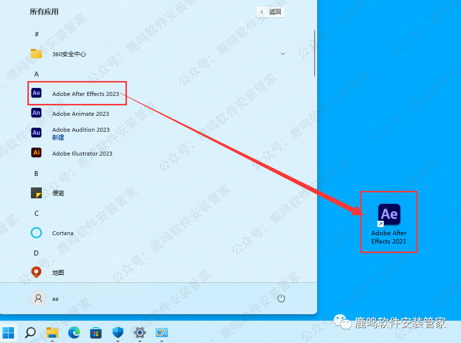Click the 返回 back button
The width and height of the screenshot is (461, 343).
point(270,12)
